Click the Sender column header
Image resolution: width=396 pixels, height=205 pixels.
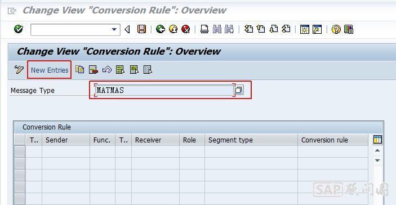(66, 140)
